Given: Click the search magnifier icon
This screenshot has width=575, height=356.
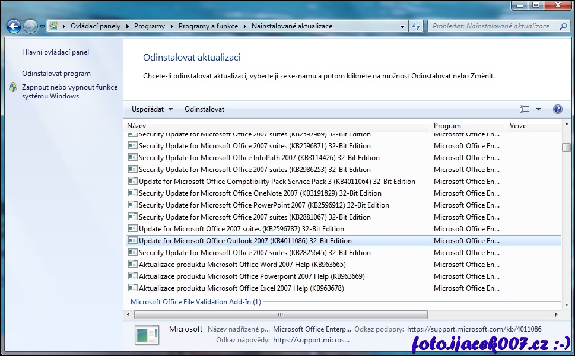Looking at the screenshot, I should pyautogui.click(x=563, y=26).
